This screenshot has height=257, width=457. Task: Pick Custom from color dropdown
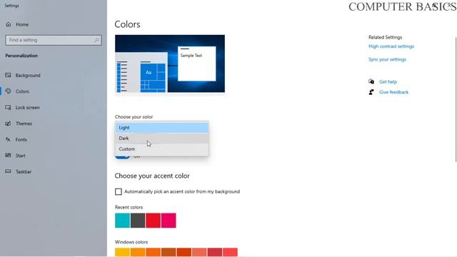pyautogui.click(x=162, y=149)
